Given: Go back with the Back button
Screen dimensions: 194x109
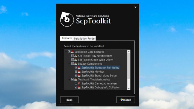Looking at the screenshot, I should pos(69,100).
